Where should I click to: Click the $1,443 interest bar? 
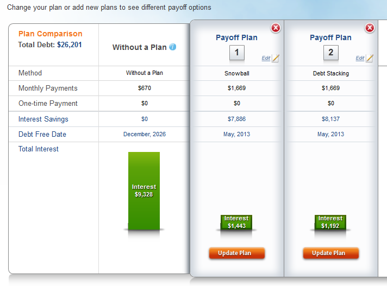click(236, 222)
